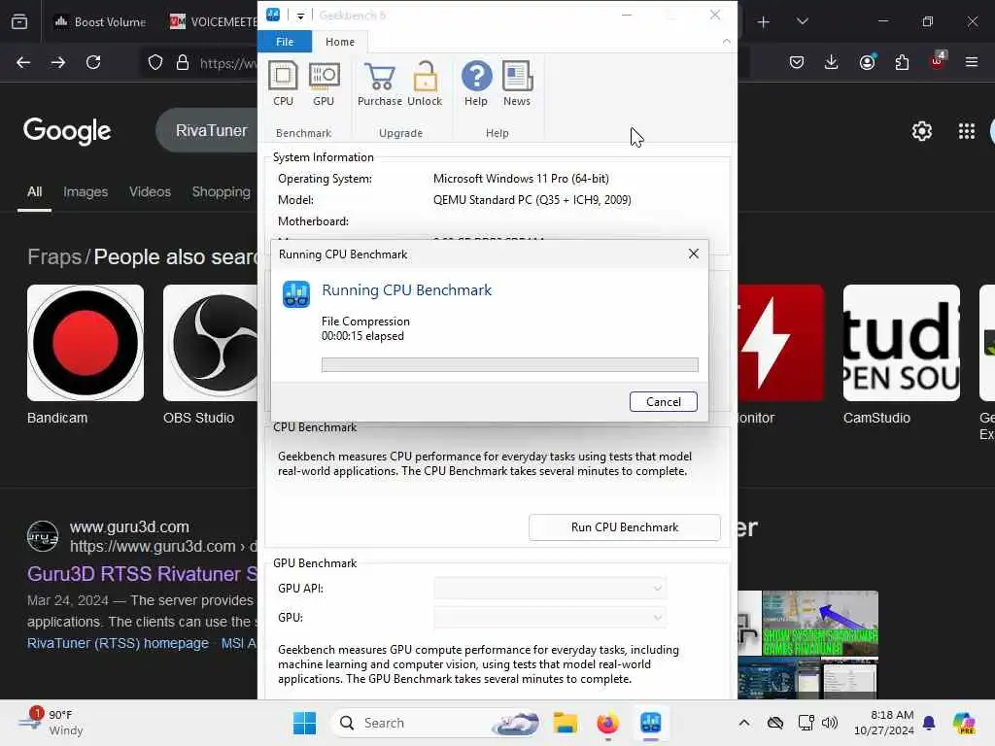Show hidden system tray icons

pos(744,723)
